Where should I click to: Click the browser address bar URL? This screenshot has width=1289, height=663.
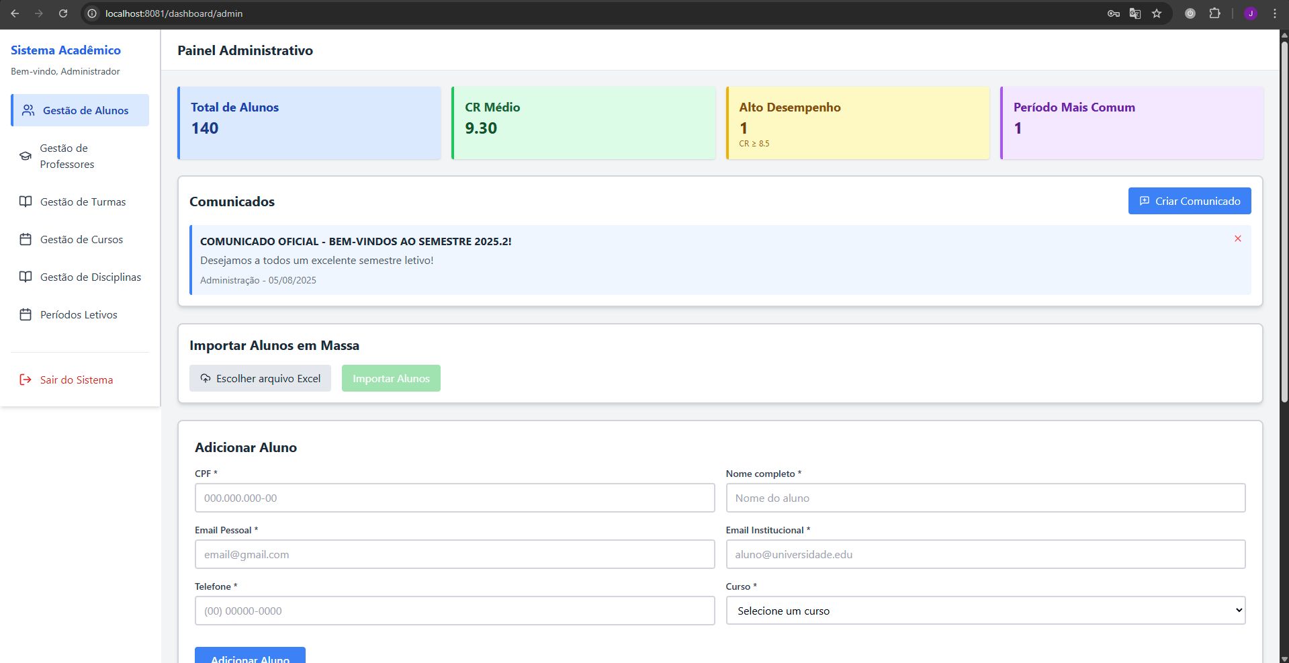(174, 13)
